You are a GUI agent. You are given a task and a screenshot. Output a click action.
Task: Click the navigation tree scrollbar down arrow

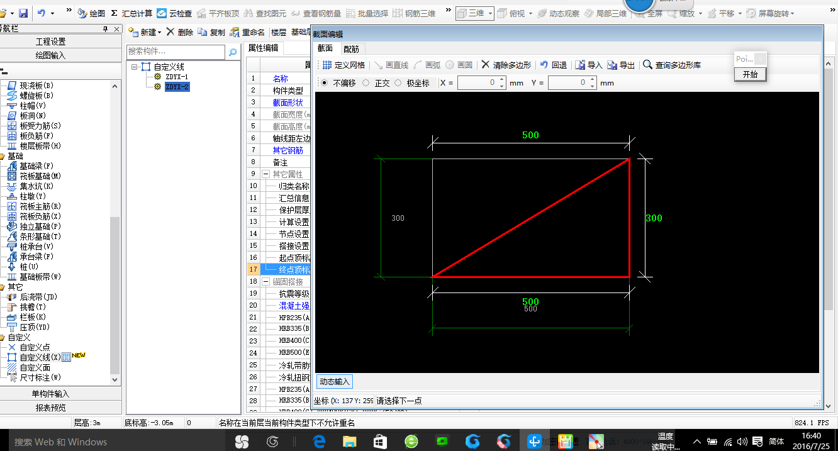coord(115,379)
